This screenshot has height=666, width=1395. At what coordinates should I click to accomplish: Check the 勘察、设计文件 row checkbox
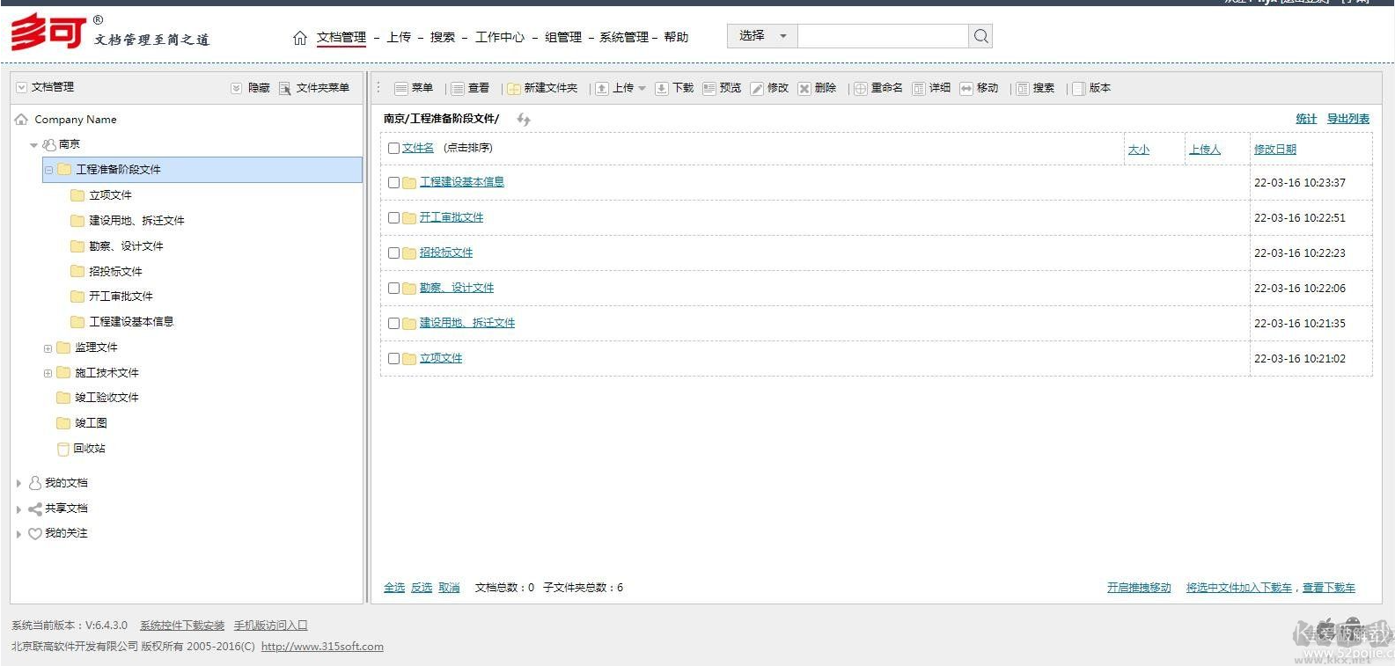tap(393, 288)
